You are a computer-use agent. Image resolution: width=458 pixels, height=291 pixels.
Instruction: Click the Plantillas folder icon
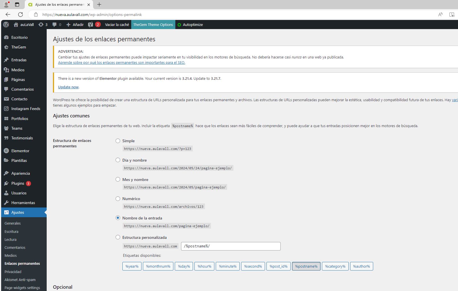pyautogui.click(x=6, y=160)
